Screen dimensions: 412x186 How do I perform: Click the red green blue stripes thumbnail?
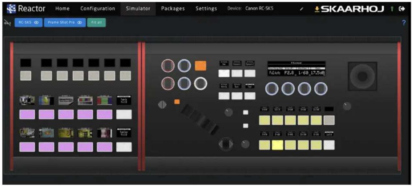[x=105, y=100]
